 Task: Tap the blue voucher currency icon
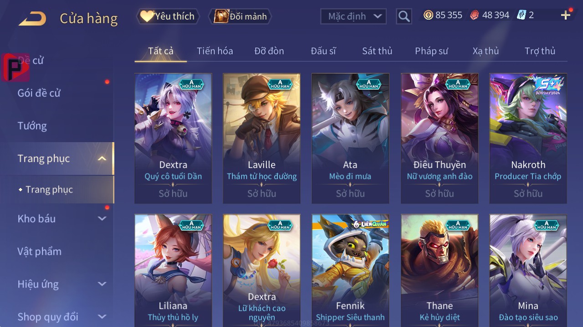522,15
